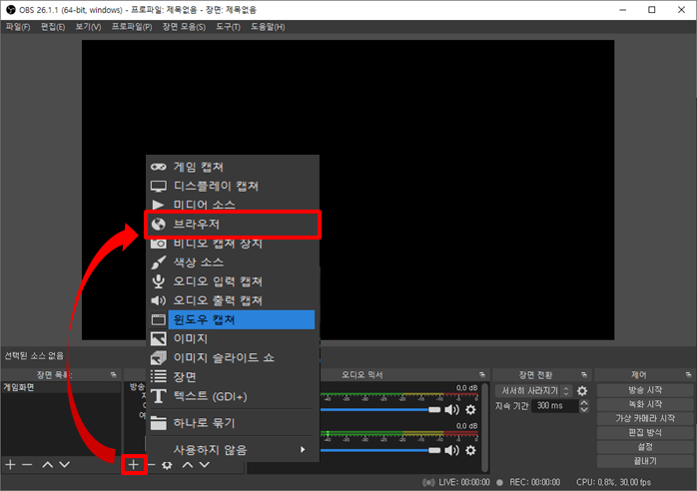Click 지속 기간 300 ms field
This screenshot has height=491, width=697.
[555, 406]
